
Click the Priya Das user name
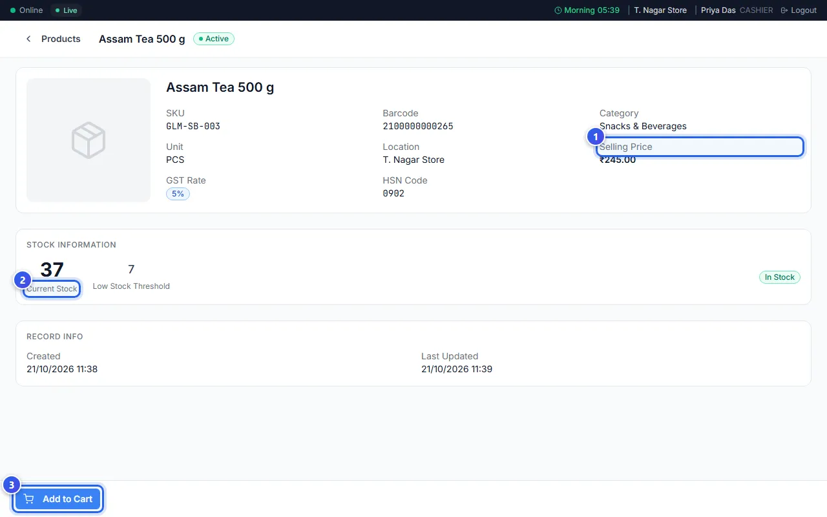click(718, 10)
